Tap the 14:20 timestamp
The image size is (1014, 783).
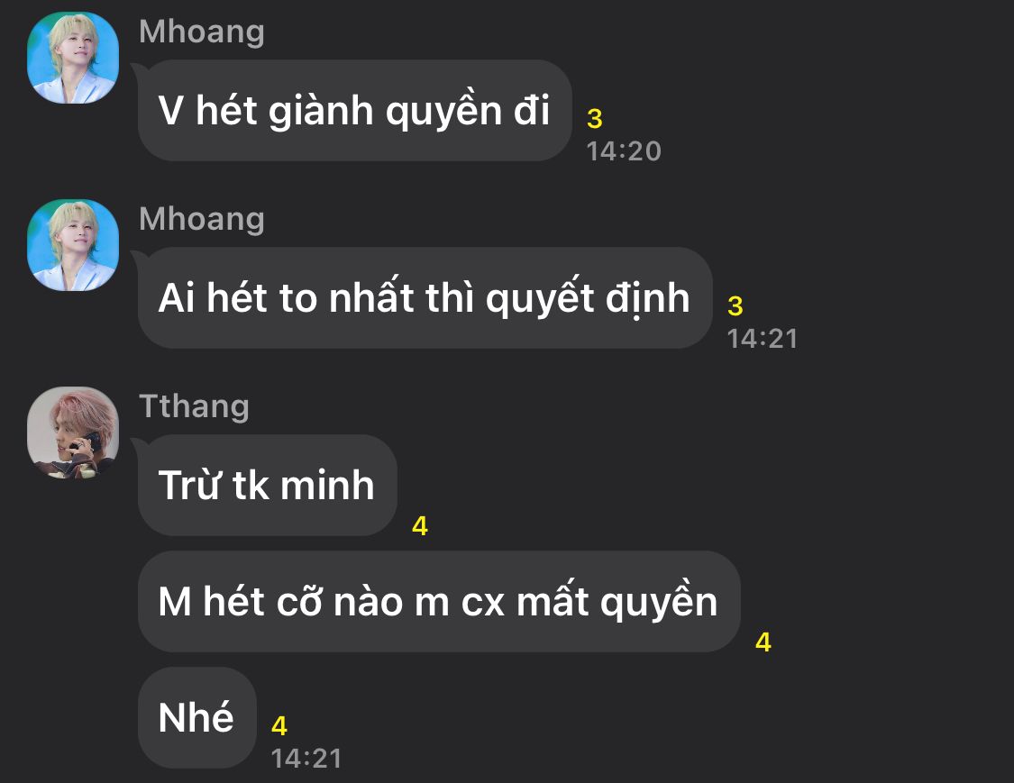(624, 151)
